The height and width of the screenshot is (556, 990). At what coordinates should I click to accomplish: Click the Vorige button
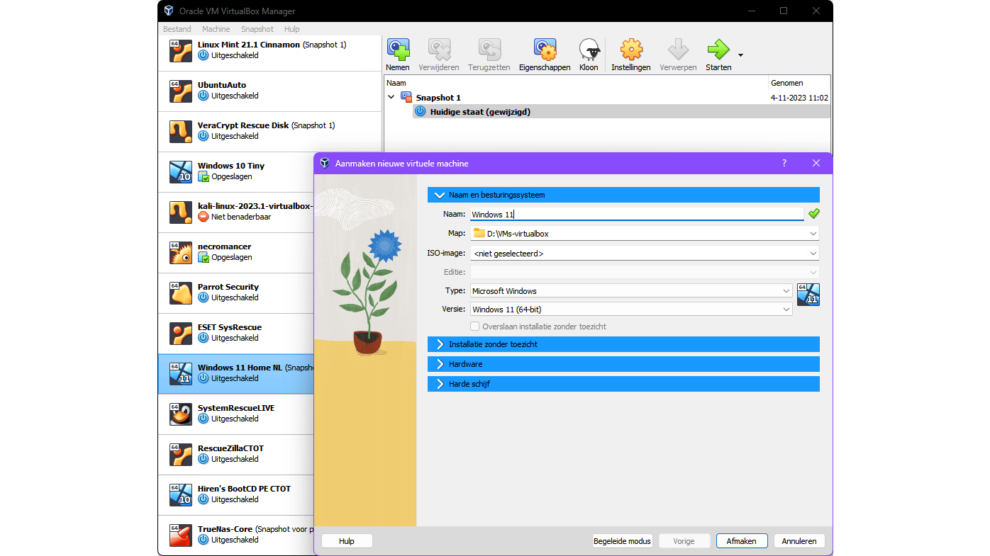684,541
